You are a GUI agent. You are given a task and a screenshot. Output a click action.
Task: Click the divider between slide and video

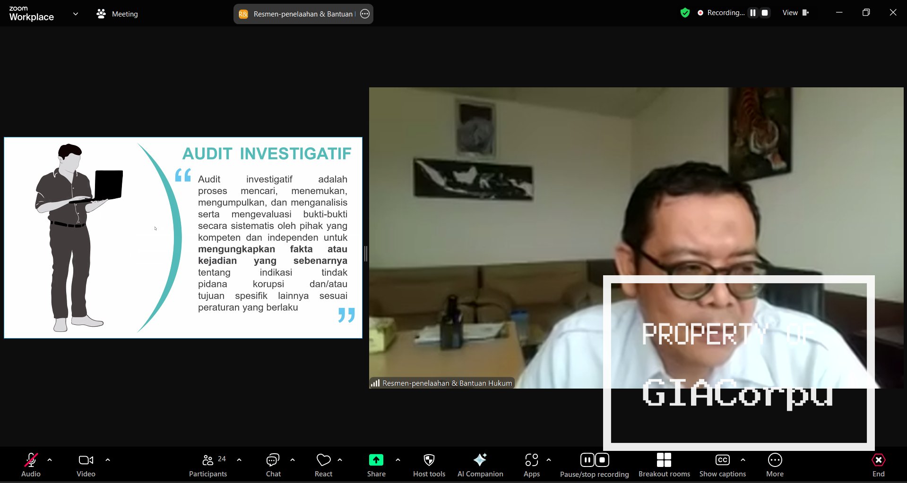pyautogui.click(x=365, y=254)
